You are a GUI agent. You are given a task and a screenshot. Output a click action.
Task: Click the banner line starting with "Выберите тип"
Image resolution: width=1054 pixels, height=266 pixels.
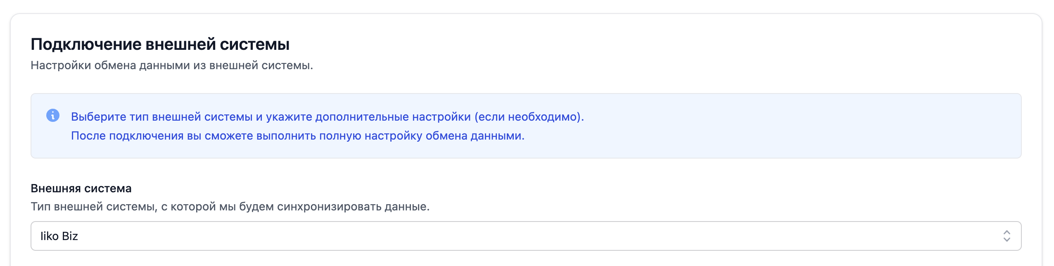(x=327, y=117)
